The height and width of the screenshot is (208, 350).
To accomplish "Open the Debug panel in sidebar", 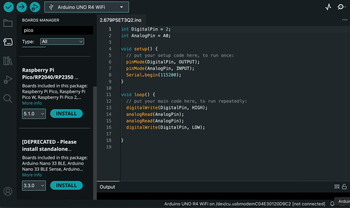I will pos(8,80).
